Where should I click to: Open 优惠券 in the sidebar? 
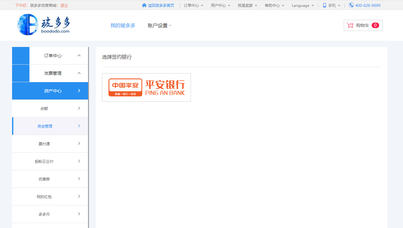[50, 179]
